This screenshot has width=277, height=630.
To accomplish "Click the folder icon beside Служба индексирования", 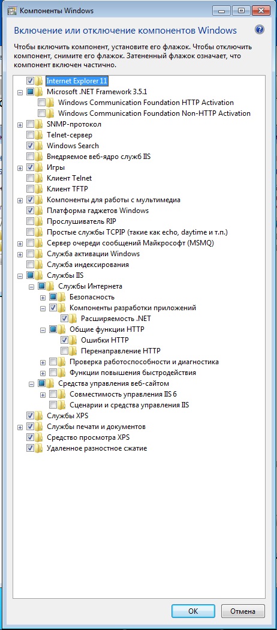I will (x=39, y=265).
